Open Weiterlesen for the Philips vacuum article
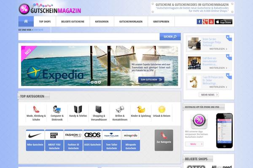Screen dimensions: 253x168 click(x=218, y=49)
